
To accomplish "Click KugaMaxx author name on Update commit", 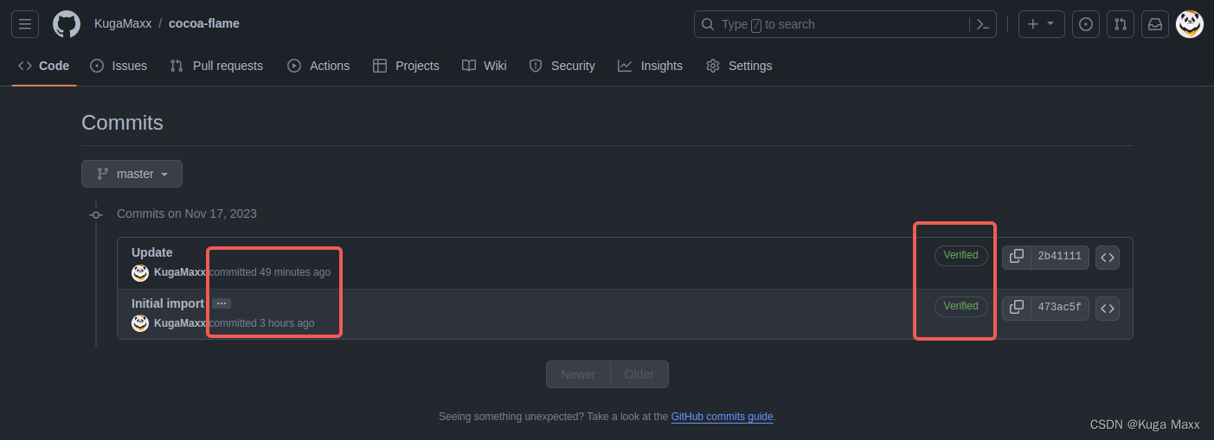I will click(x=180, y=272).
